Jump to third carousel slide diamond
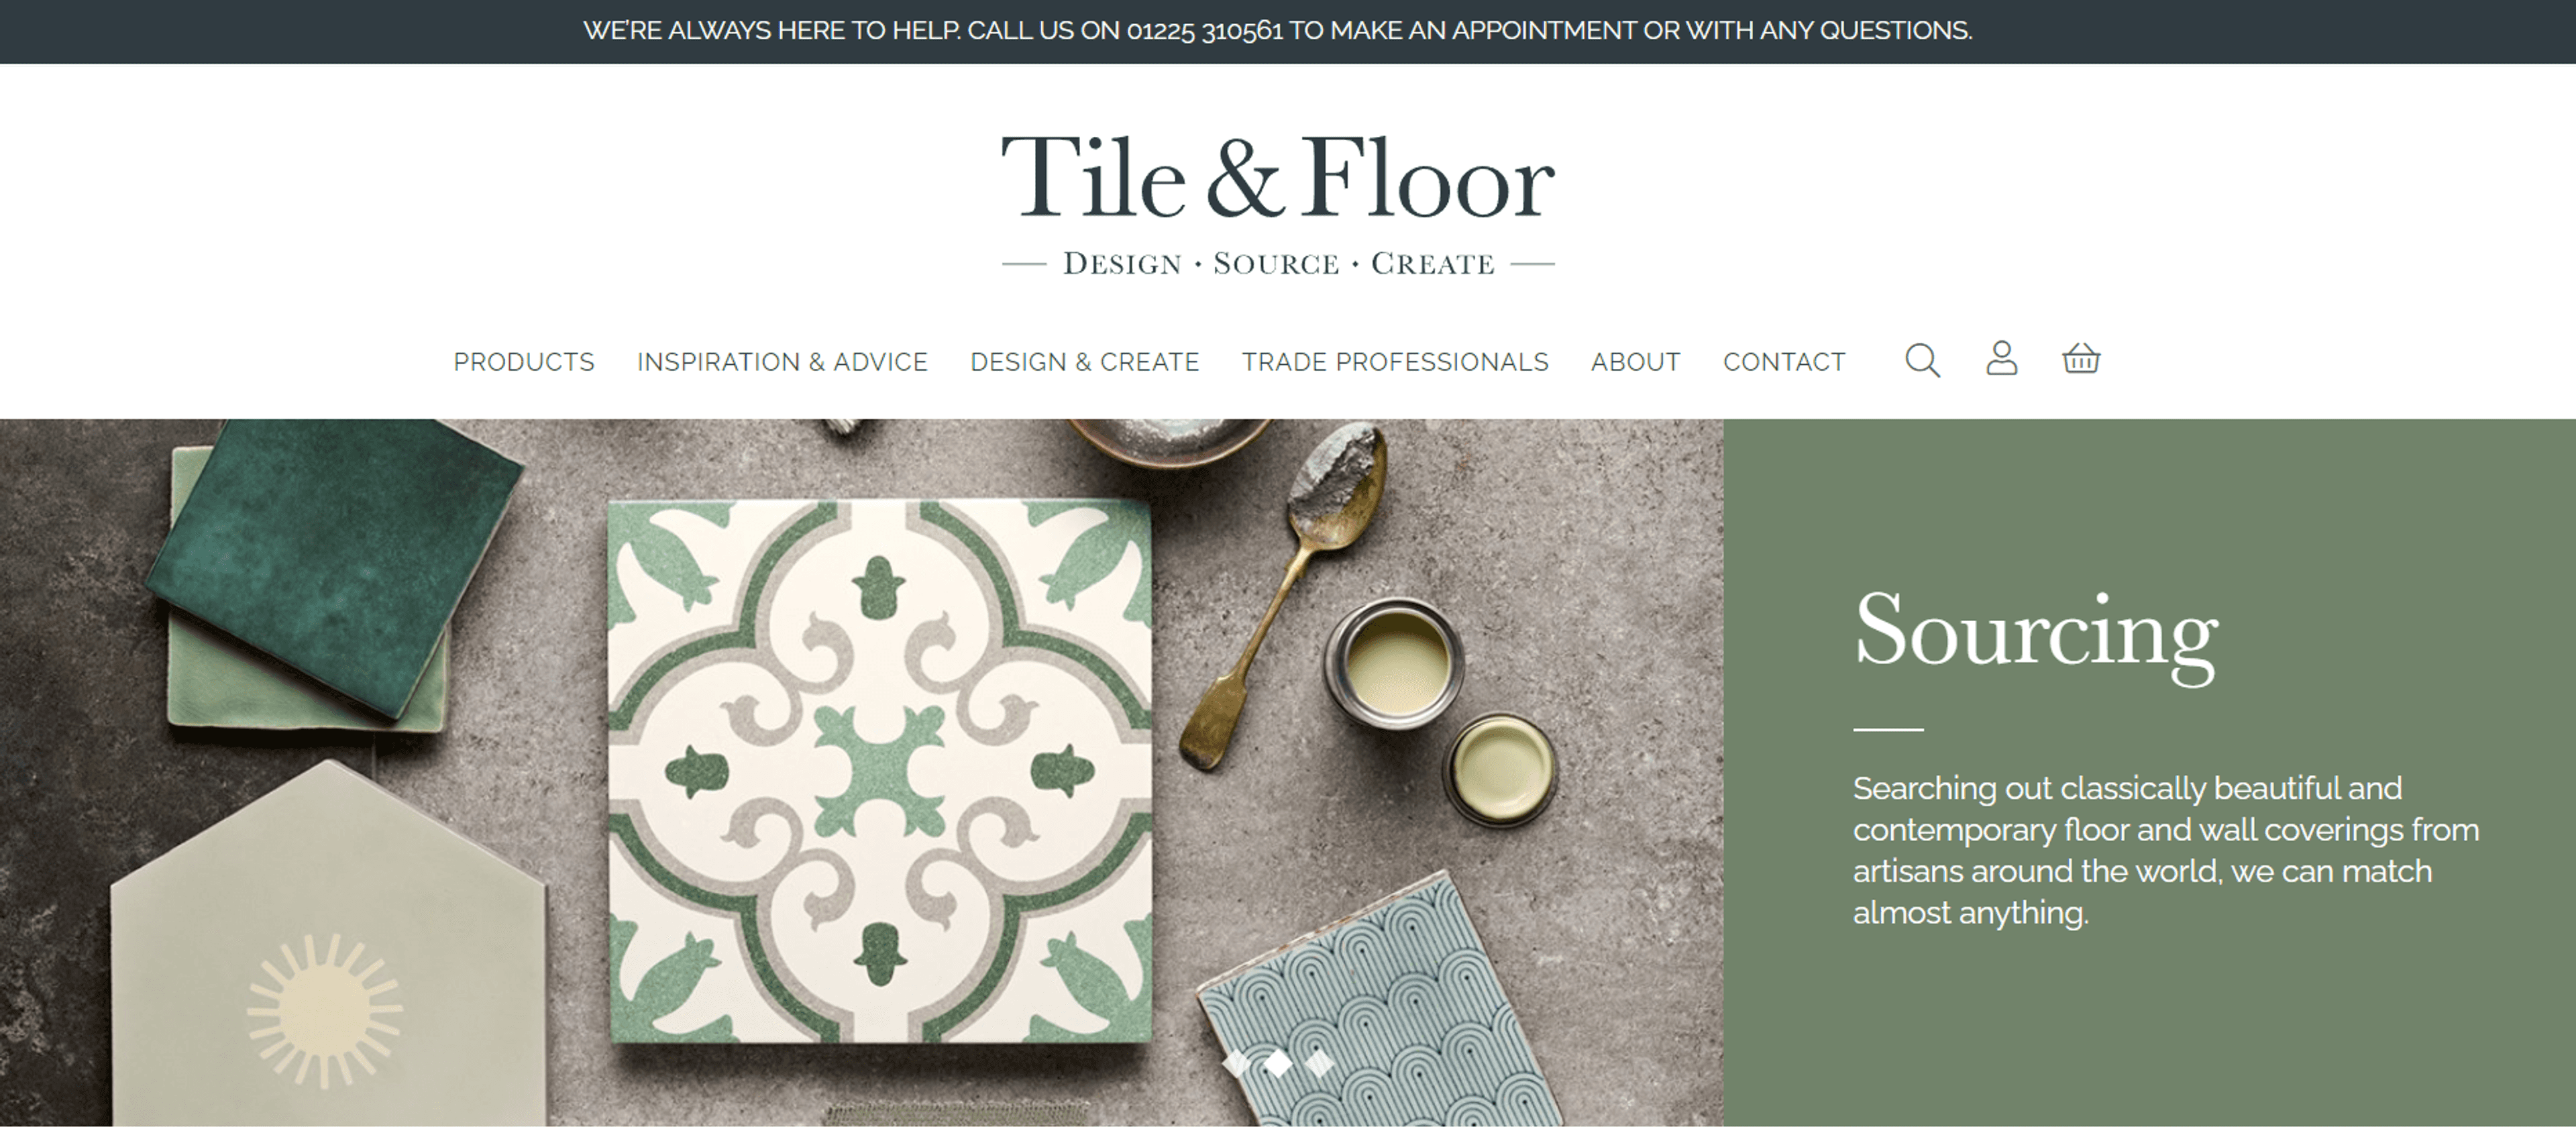2576x1137 pixels. [1320, 1063]
